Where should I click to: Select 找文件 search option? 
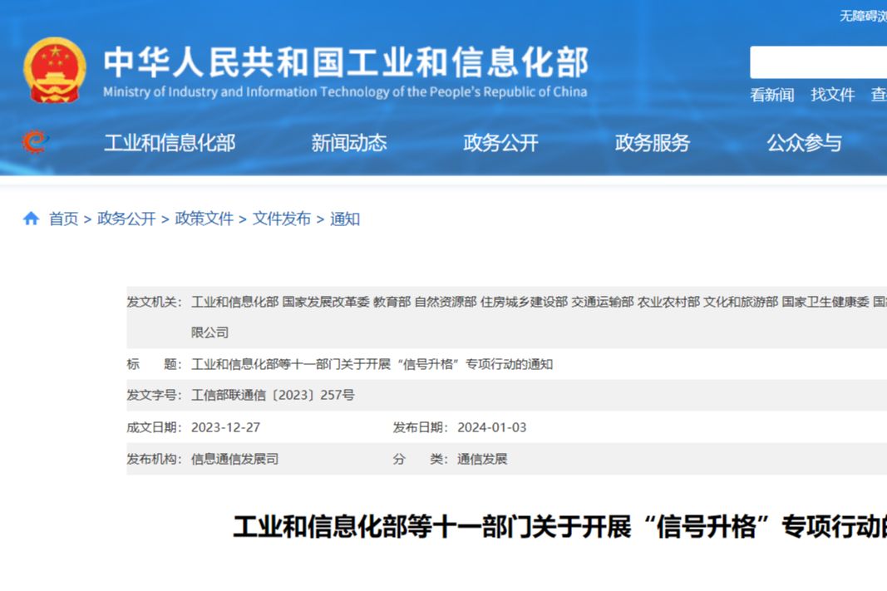click(832, 95)
